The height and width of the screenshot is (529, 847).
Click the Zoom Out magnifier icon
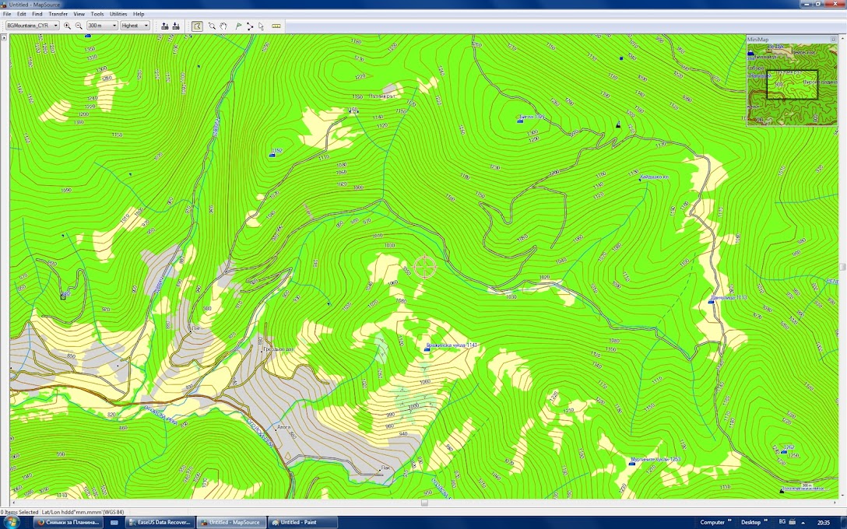79,26
